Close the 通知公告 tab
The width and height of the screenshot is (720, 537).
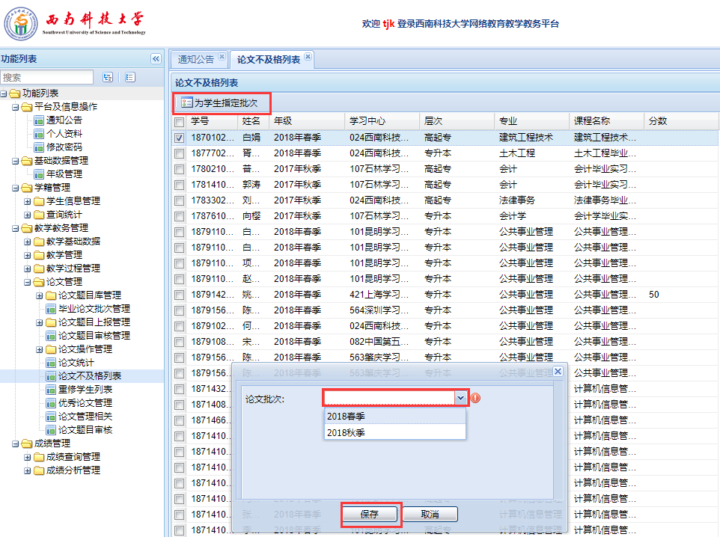[222, 58]
